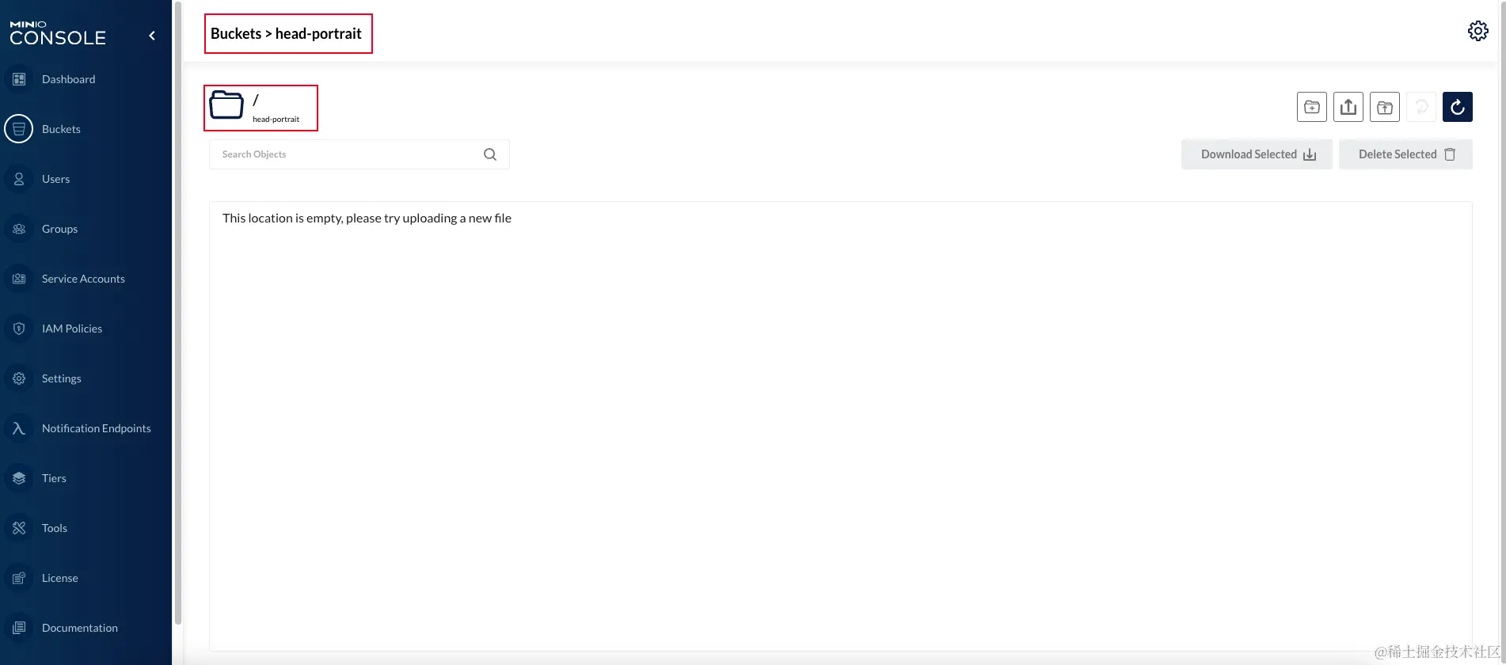Click the Tools wrench icon
Screen dimensions: 1506x665
(19, 528)
